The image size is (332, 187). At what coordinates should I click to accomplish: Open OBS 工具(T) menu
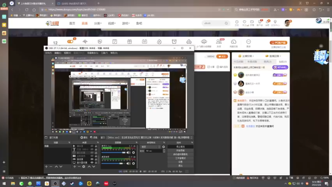[104, 53]
